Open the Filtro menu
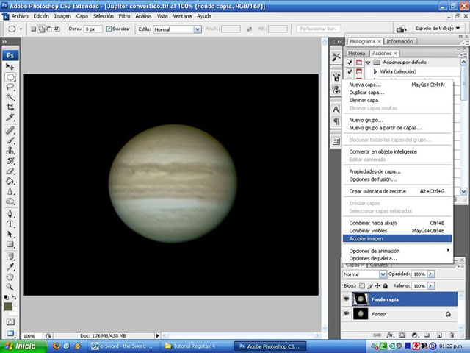This screenshot has width=470, height=353. coord(124,16)
